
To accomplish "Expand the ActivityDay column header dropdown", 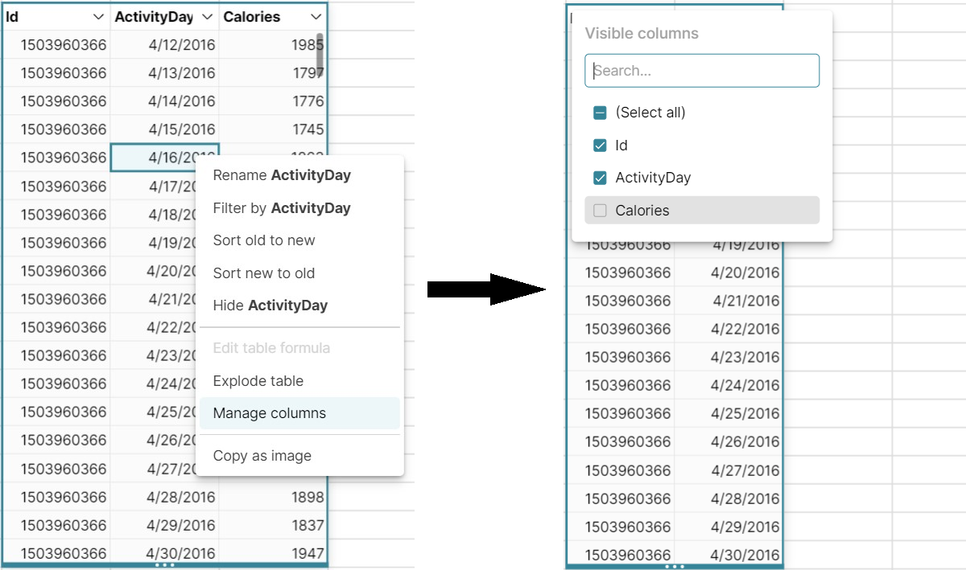I will pos(207,17).
